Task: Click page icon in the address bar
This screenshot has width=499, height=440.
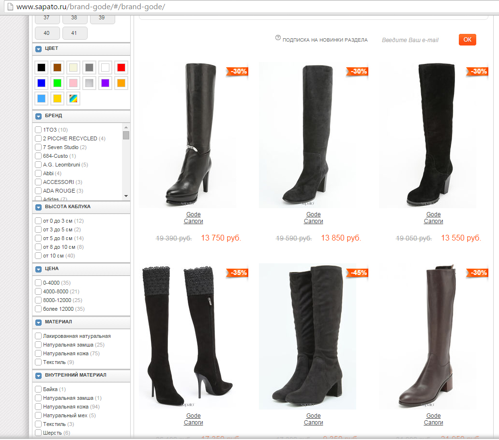Action: 10,7
